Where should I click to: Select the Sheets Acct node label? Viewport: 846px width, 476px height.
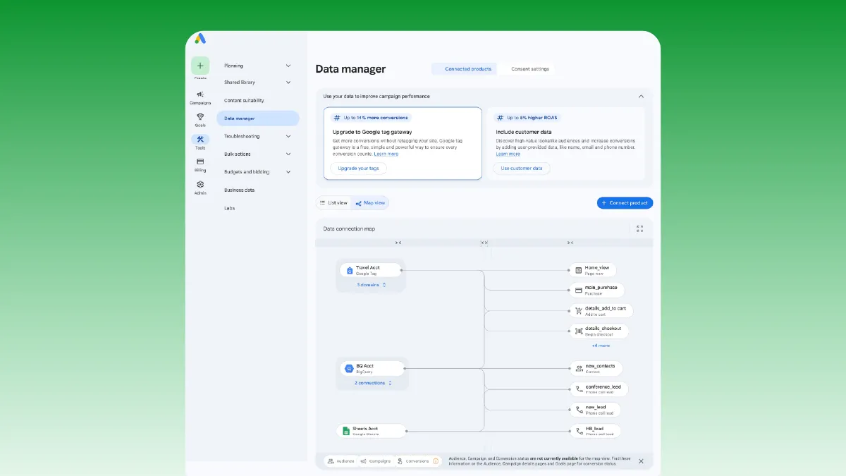(x=366, y=429)
